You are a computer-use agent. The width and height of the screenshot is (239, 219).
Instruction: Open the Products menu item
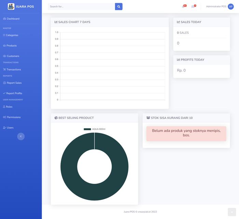(x=11, y=45)
